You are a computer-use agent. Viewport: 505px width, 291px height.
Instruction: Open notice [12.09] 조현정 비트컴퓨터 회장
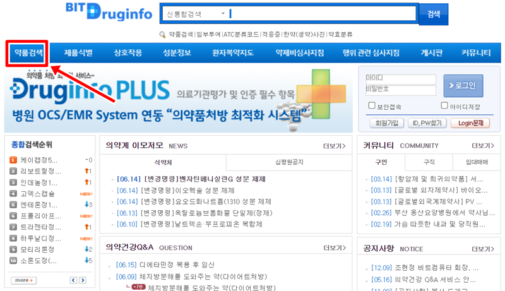[425, 268]
